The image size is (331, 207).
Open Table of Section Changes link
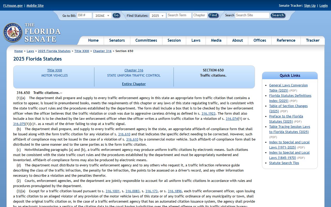(288, 108)
